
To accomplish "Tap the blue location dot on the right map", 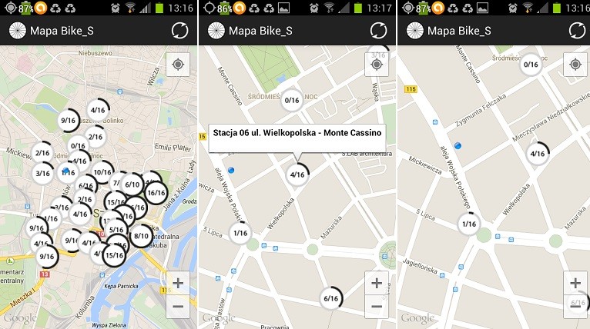I will [458, 145].
